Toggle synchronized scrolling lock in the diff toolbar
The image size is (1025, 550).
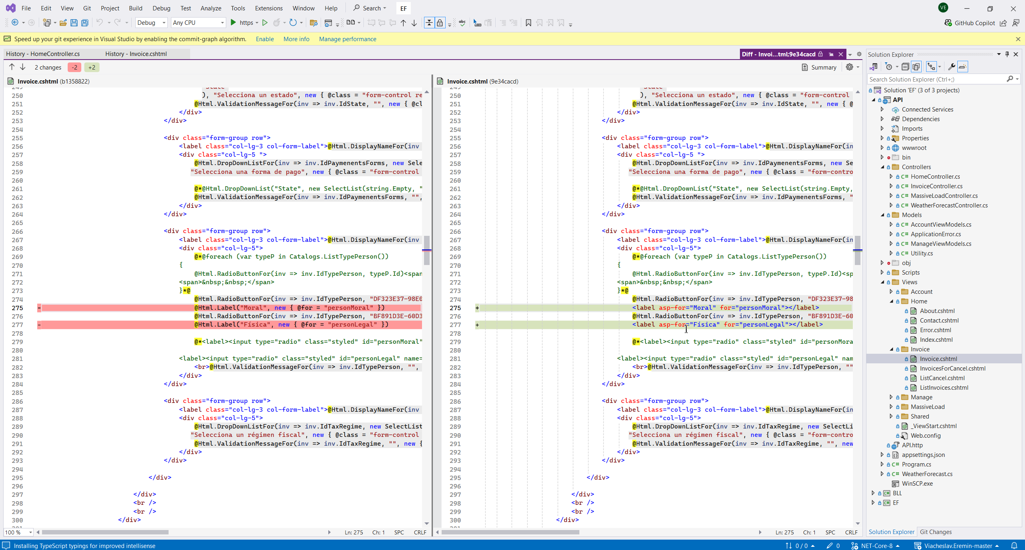(x=440, y=23)
